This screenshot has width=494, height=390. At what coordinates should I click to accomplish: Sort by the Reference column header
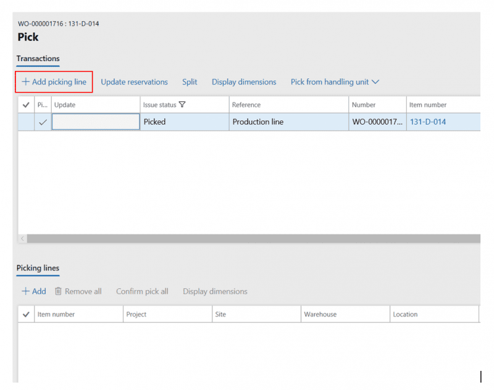(246, 105)
